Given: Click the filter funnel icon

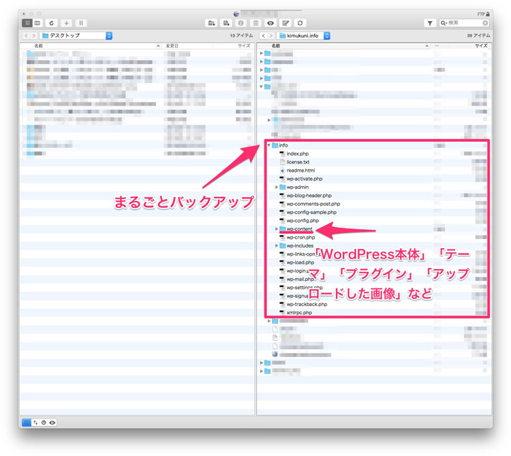Looking at the screenshot, I should (430, 22).
